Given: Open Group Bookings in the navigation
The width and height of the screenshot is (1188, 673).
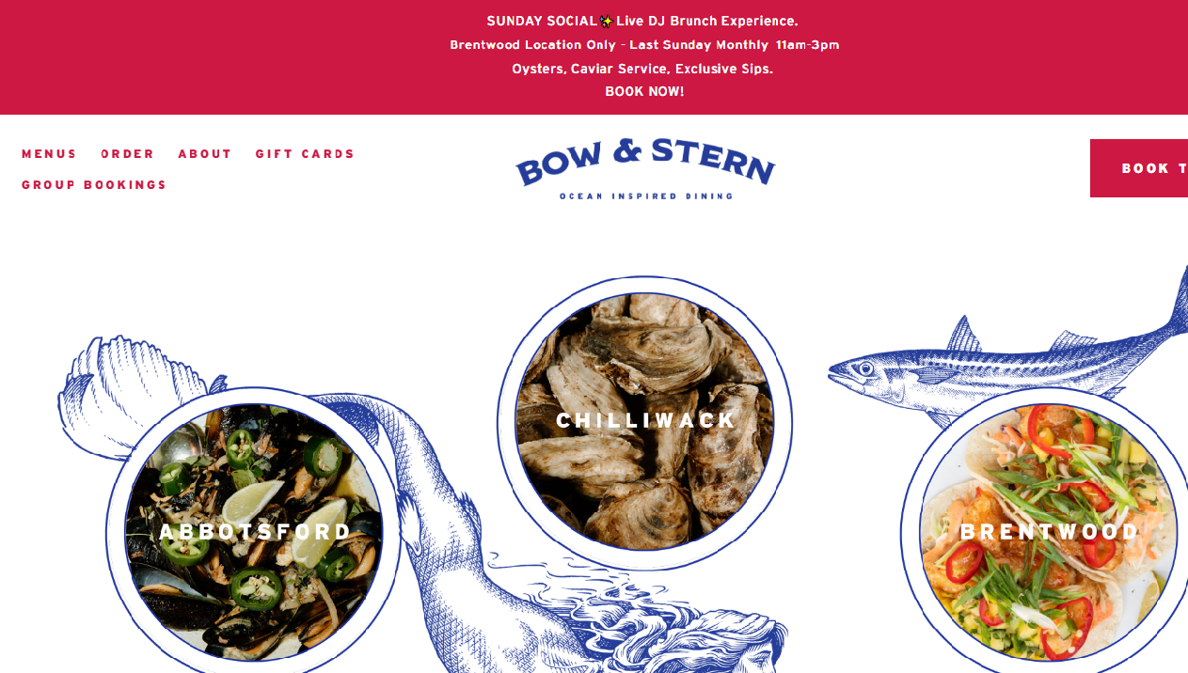Looking at the screenshot, I should 94,185.
